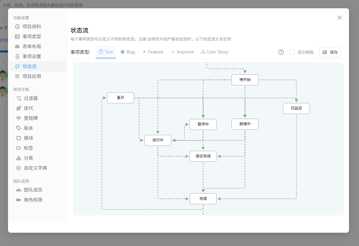The height and width of the screenshot is (246, 359).
Task: Enable the 显示网格 checkbox
Action: [x=292, y=52]
